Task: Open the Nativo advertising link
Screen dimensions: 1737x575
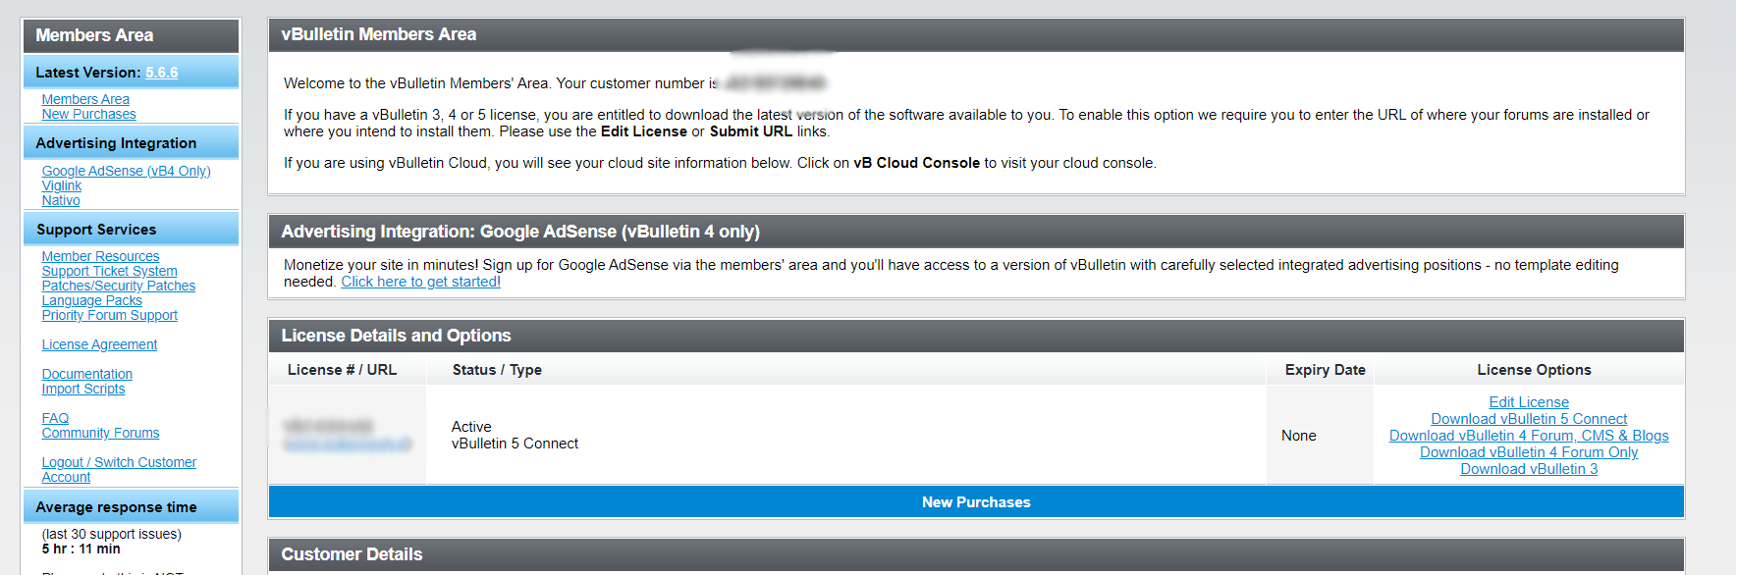Action: pyautogui.click(x=61, y=200)
